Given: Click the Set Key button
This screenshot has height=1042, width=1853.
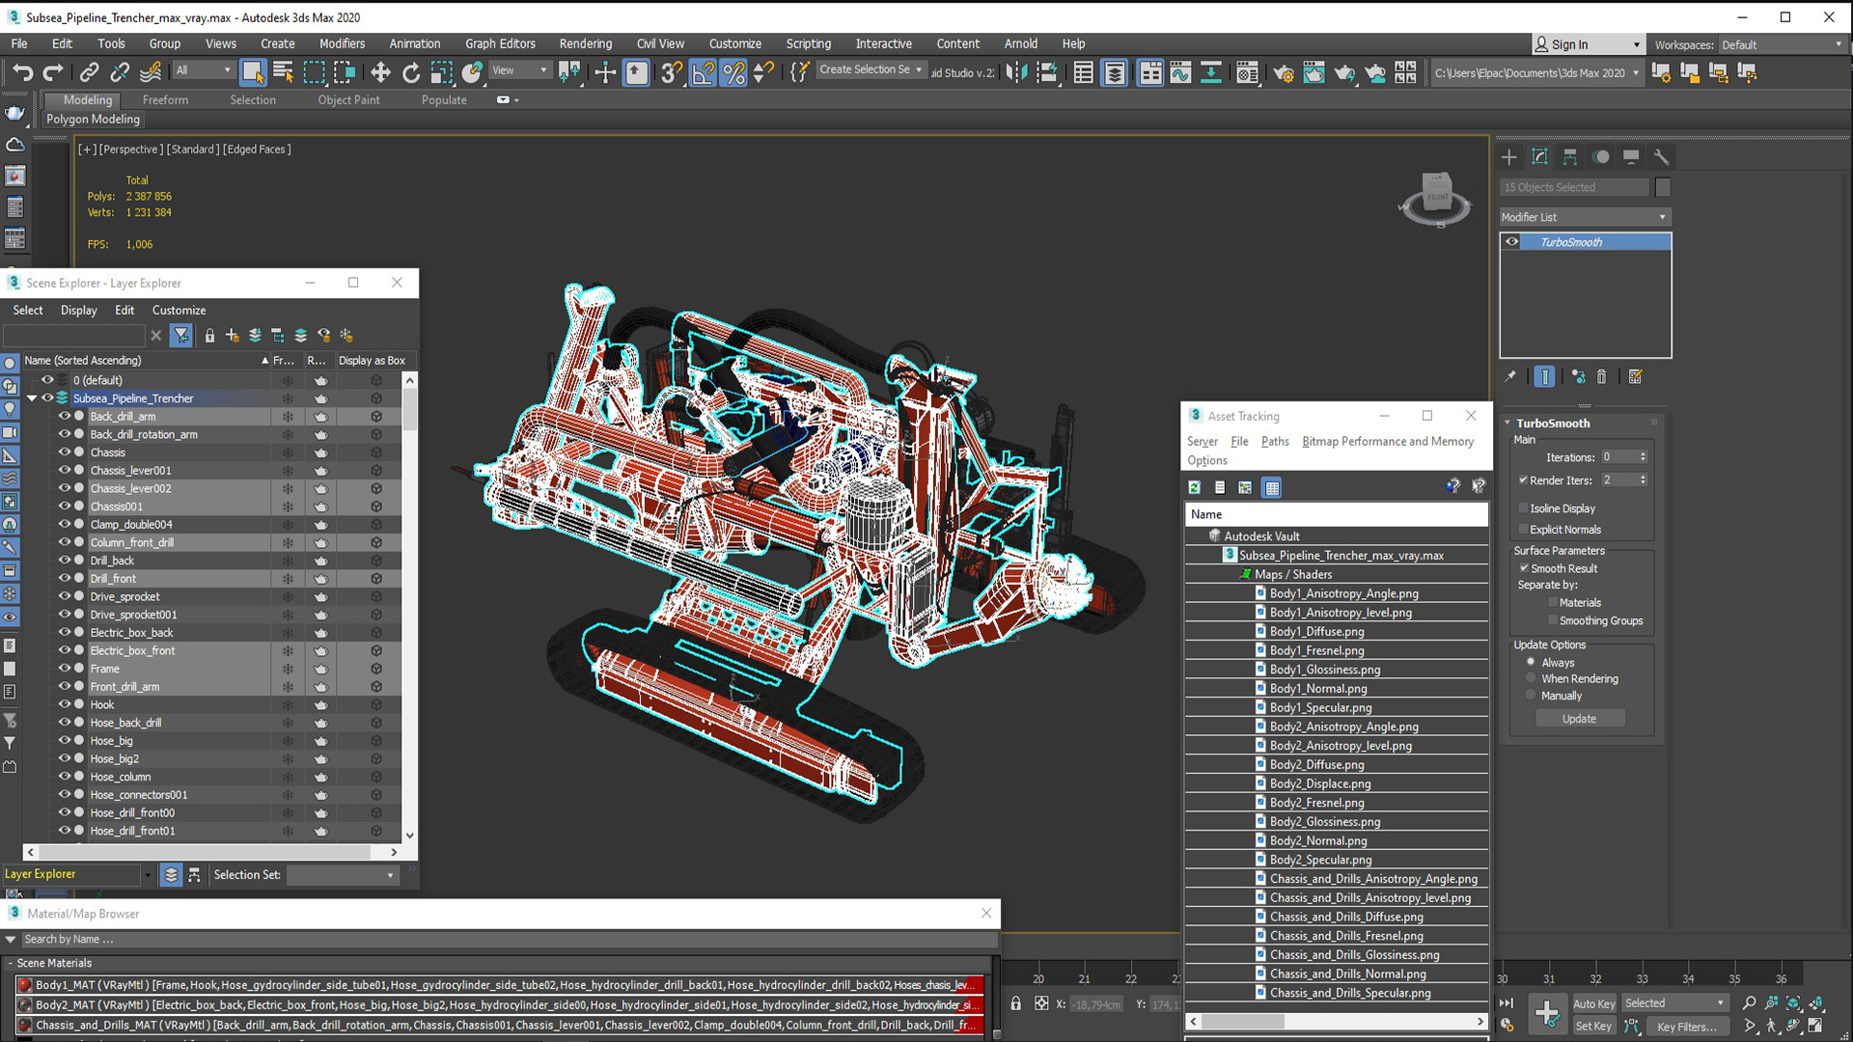Looking at the screenshot, I should point(1593,1027).
